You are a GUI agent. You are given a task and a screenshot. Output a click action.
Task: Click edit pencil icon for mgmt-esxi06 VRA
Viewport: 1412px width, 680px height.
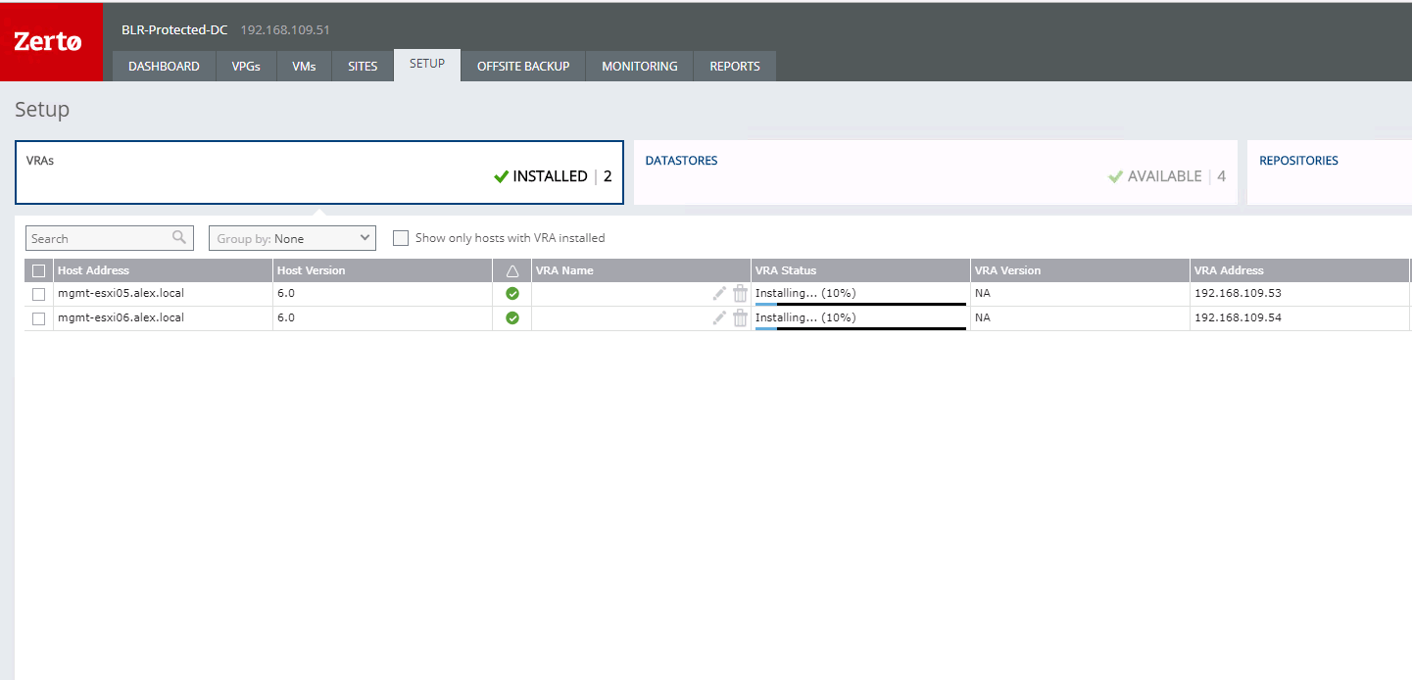click(719, 317)
